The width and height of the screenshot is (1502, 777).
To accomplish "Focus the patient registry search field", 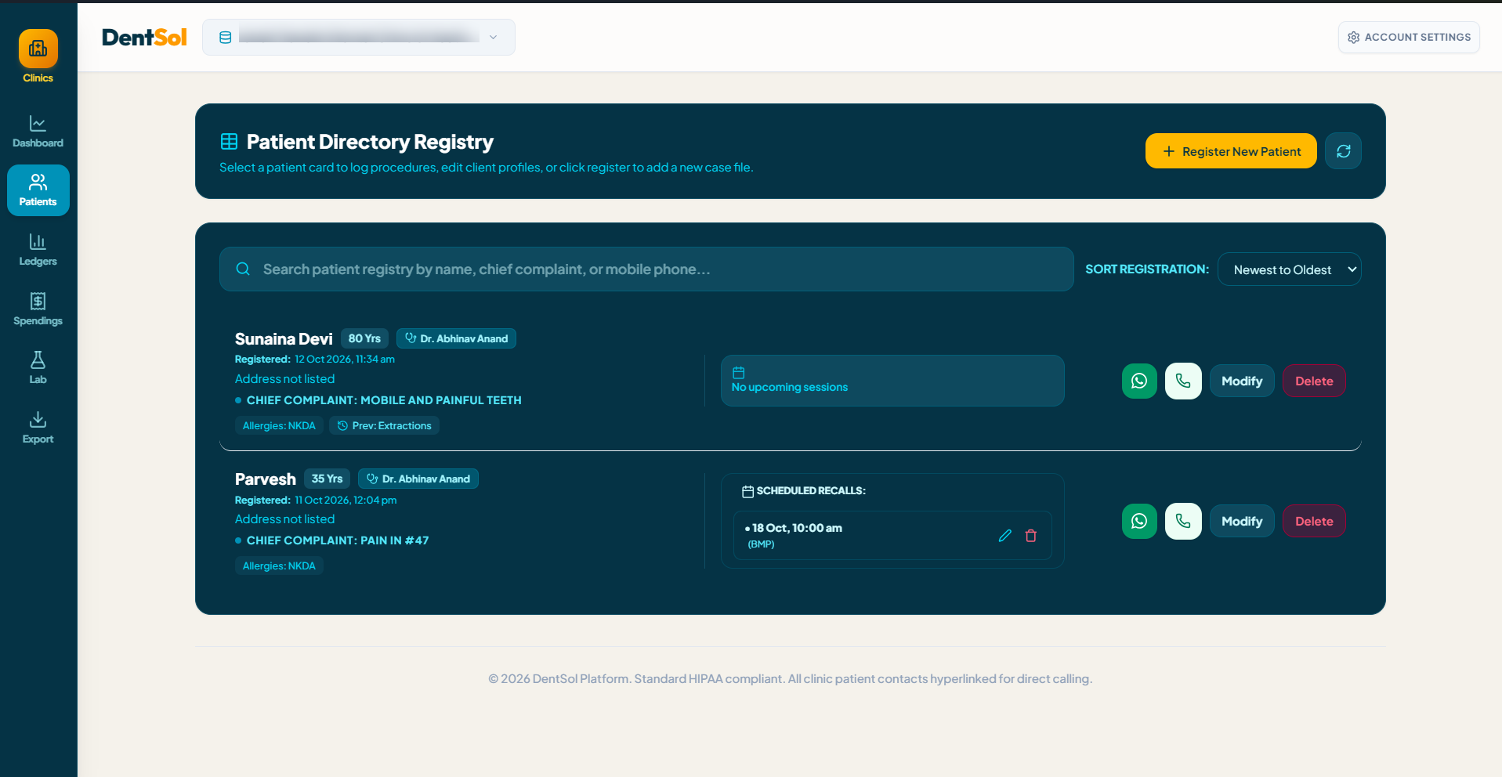I will click(x=646, y=269).
